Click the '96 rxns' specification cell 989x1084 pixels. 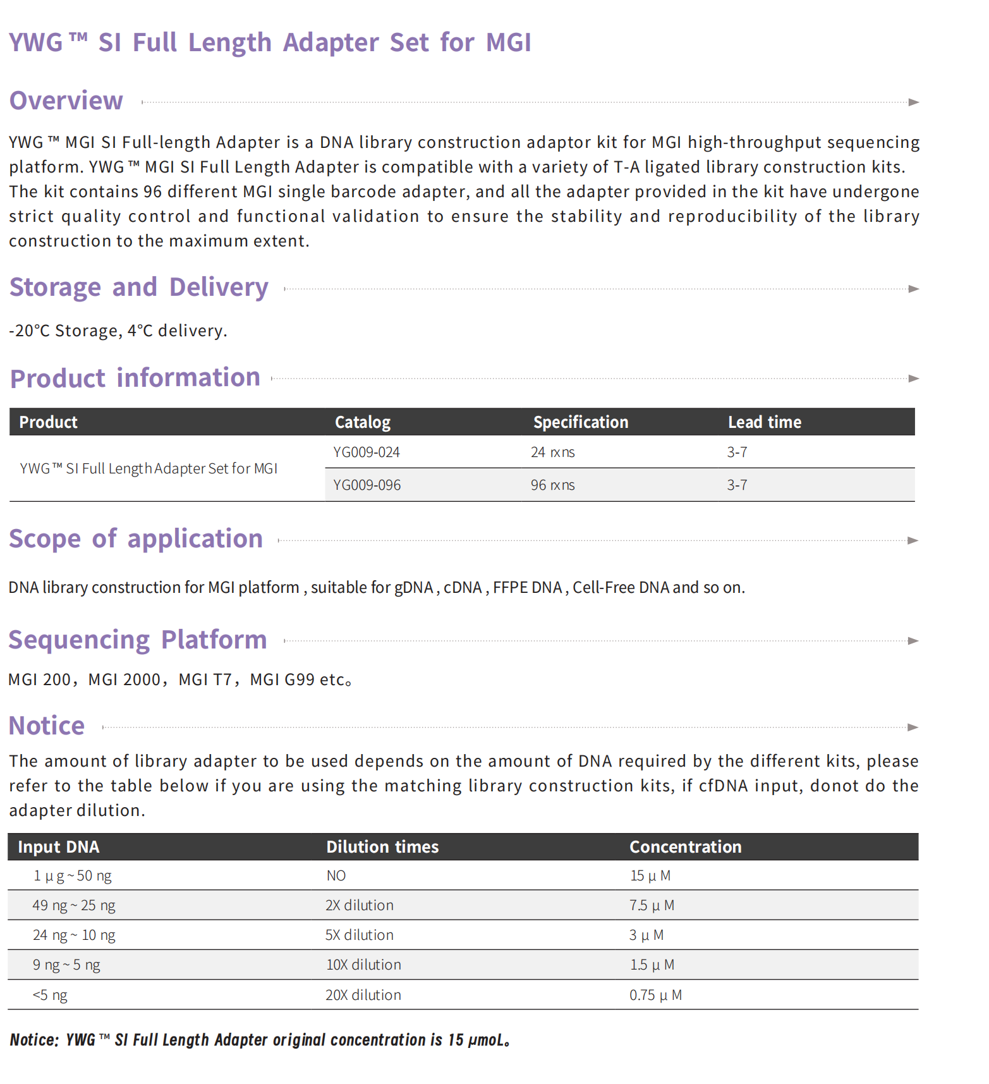[553, 485]
